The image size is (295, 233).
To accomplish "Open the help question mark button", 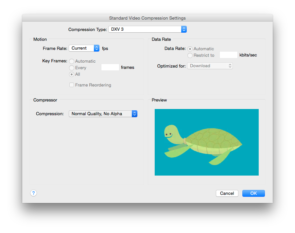I will coord(33,193).
